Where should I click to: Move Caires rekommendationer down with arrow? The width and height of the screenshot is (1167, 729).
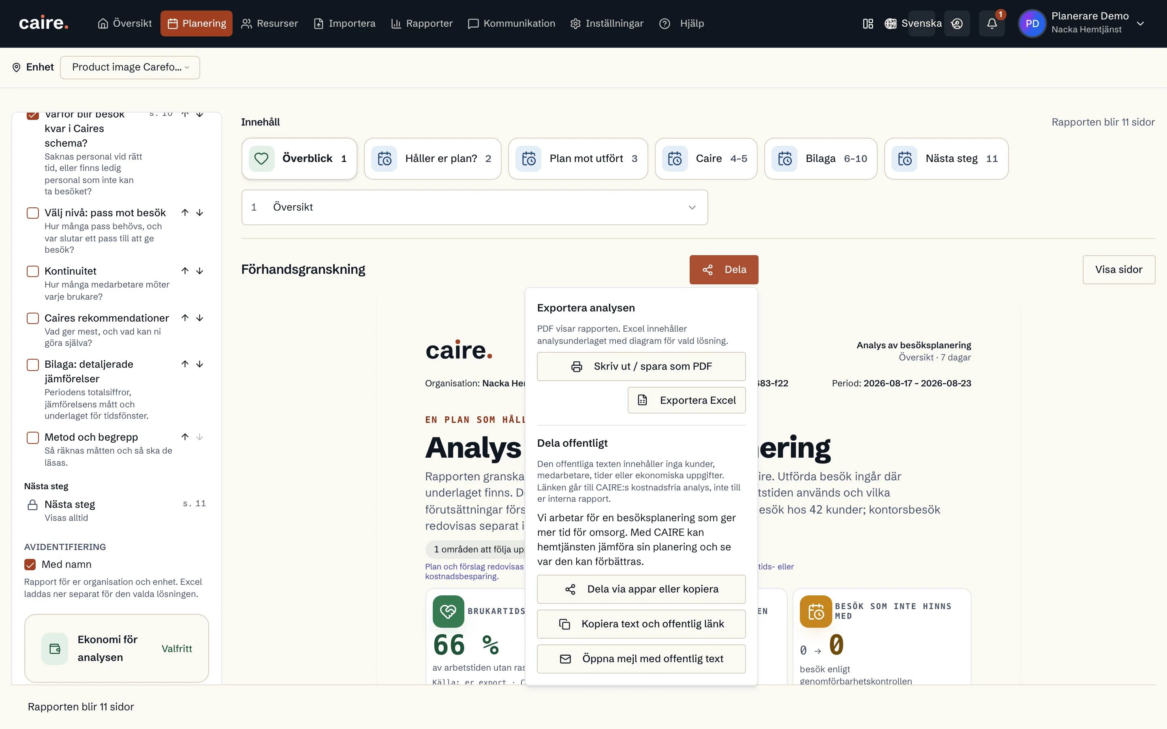tap(200, 318)
